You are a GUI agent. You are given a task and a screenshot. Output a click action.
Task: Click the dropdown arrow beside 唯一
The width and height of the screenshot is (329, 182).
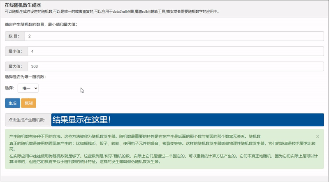tap(36, 88)
